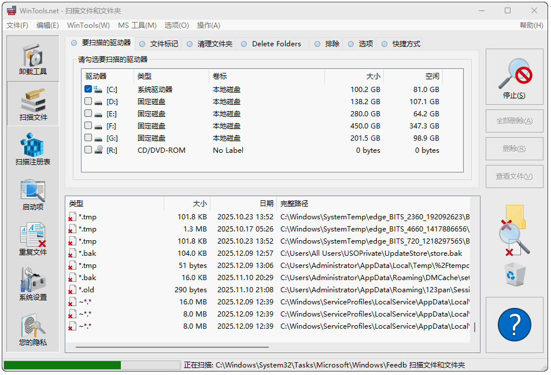Image resolution: width=551 pixels, height=375 pixels.
Task: Click the blue question mark help icon
Action: [514, 325]
